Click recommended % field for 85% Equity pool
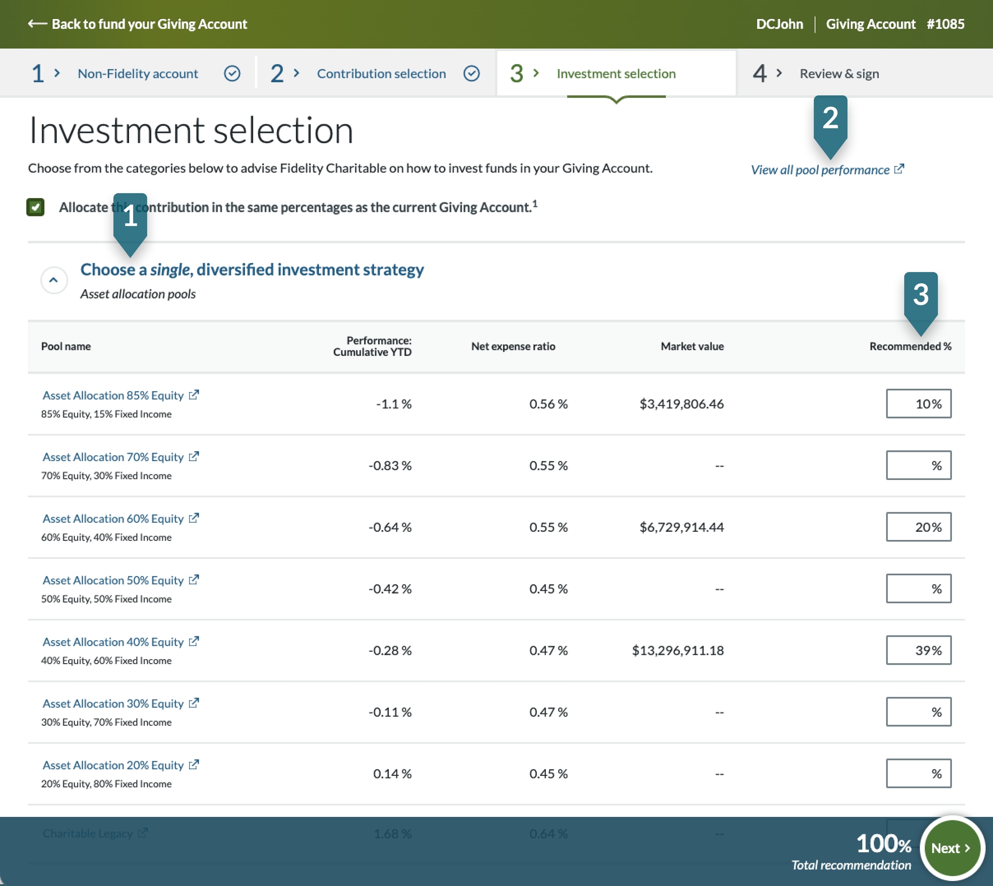Viewport: 993px width, 886px height. tap(919, 404)
